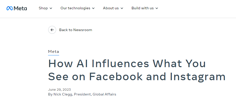This screenshot has height=107, width=236.
Task: Follow the Back to Newsroom link text
Action: point(76,30)
